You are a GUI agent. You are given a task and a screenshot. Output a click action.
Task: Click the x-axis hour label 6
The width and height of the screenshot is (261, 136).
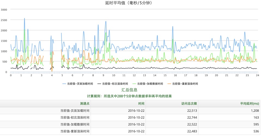pos(72,75)
